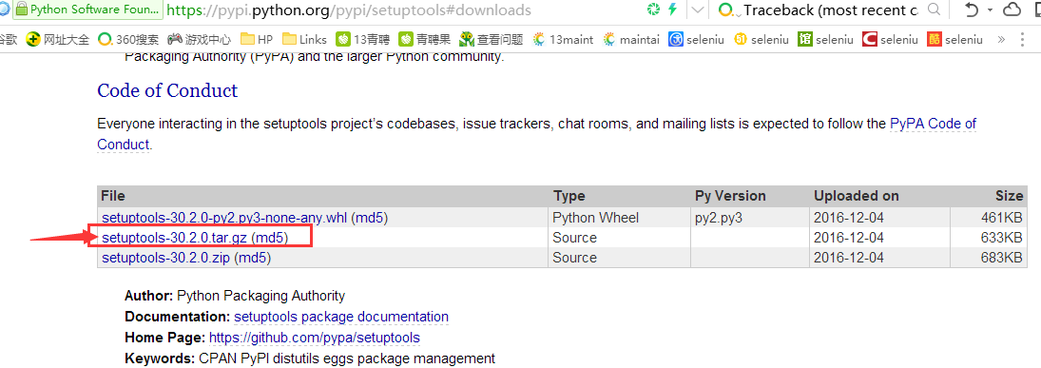
Task: Click the undo arrow icon
Action: pyautogui.click(x=972, y=10)
